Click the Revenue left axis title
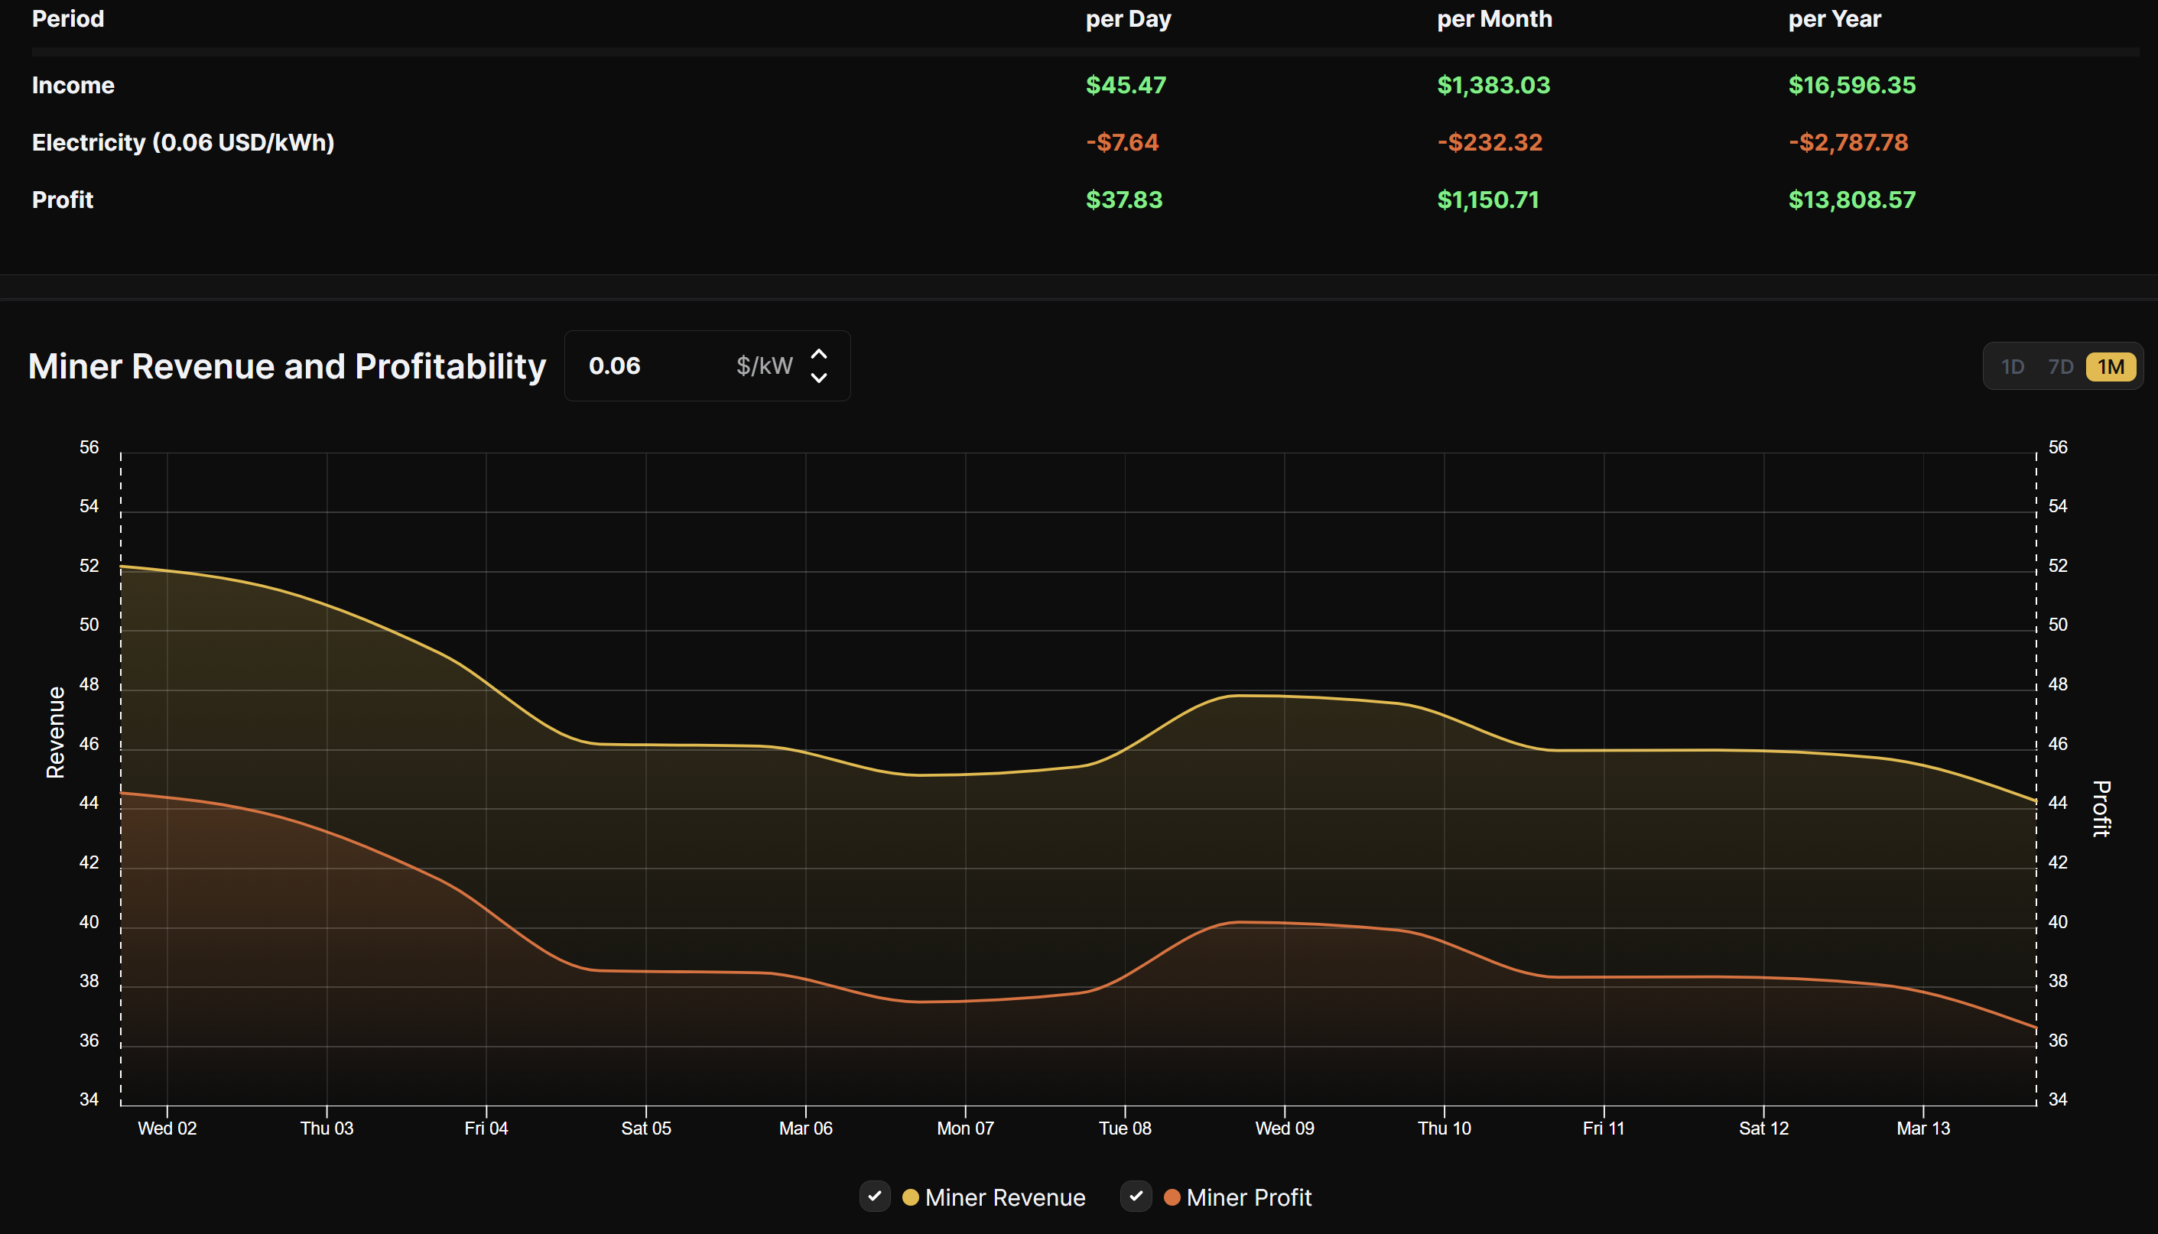The width and height of the screenshot is (2158, 1234). click(55, 732)
